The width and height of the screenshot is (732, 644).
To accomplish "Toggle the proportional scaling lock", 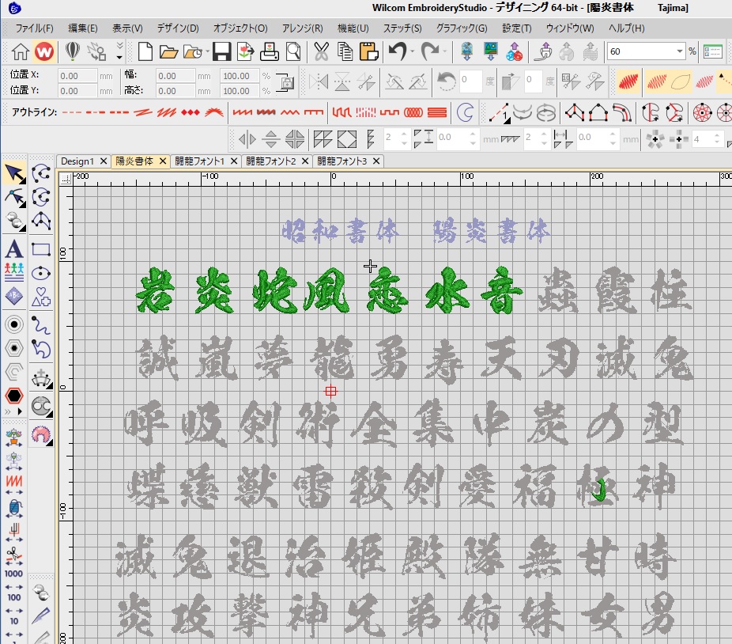I will (x=285, y=83).
